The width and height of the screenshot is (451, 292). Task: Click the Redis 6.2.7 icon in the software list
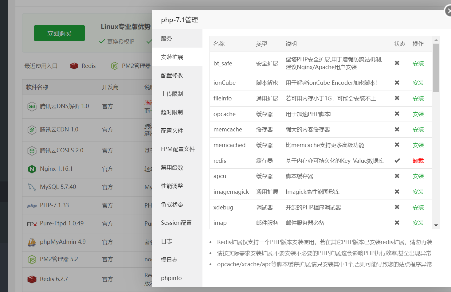[32, 278]
